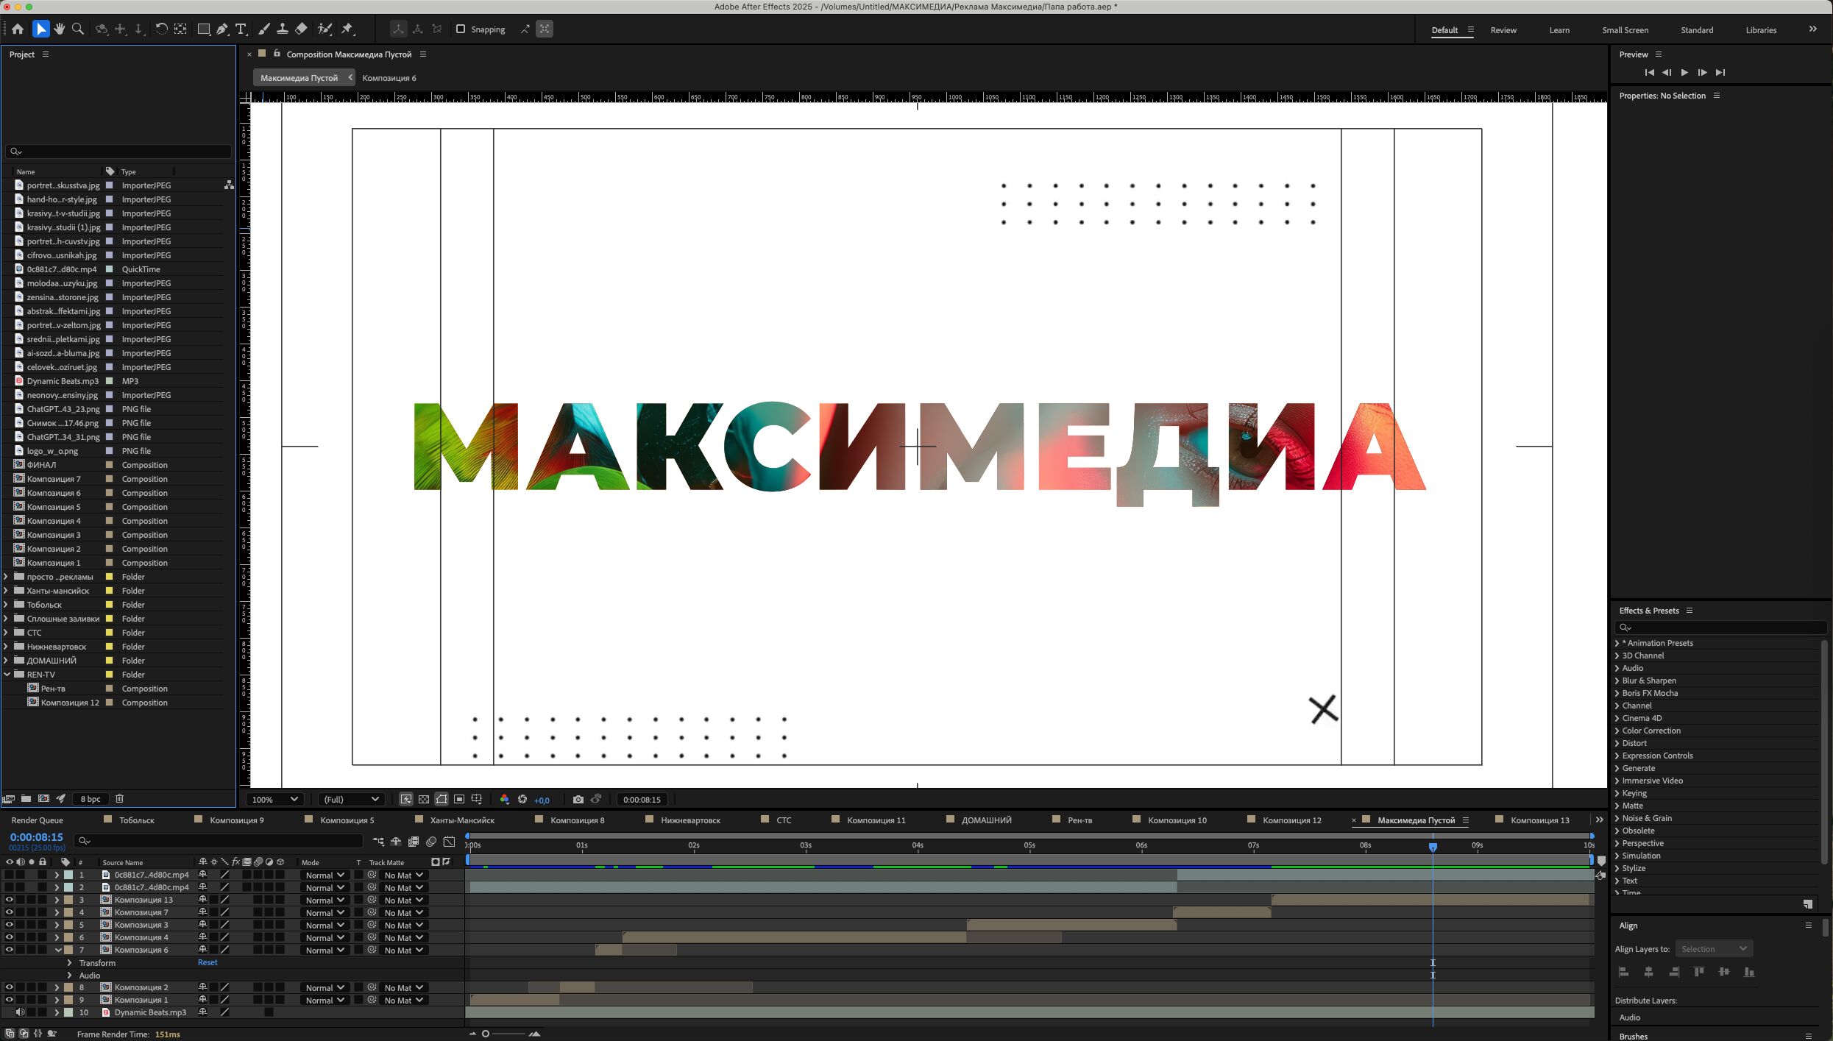The image size is (1833, 1041).
Task: Hide the Композиция 4 layer eye
Action: tap(10, 937)
